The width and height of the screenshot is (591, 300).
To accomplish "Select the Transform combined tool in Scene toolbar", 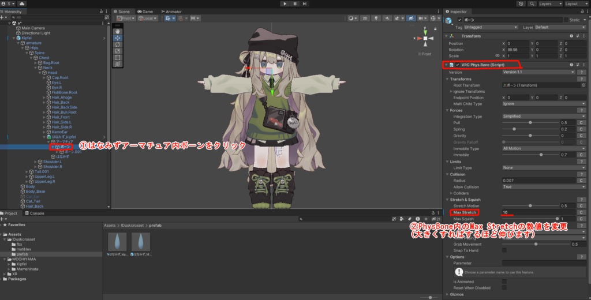I will click(118, 63).
